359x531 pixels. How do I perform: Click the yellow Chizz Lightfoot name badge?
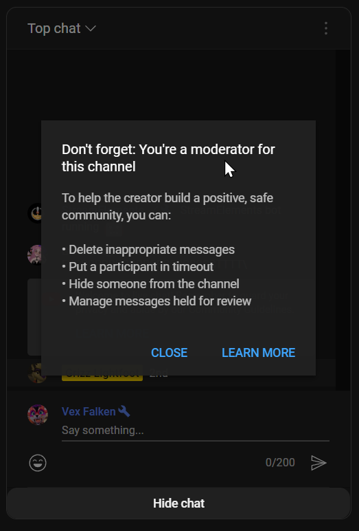pos(102,373)
